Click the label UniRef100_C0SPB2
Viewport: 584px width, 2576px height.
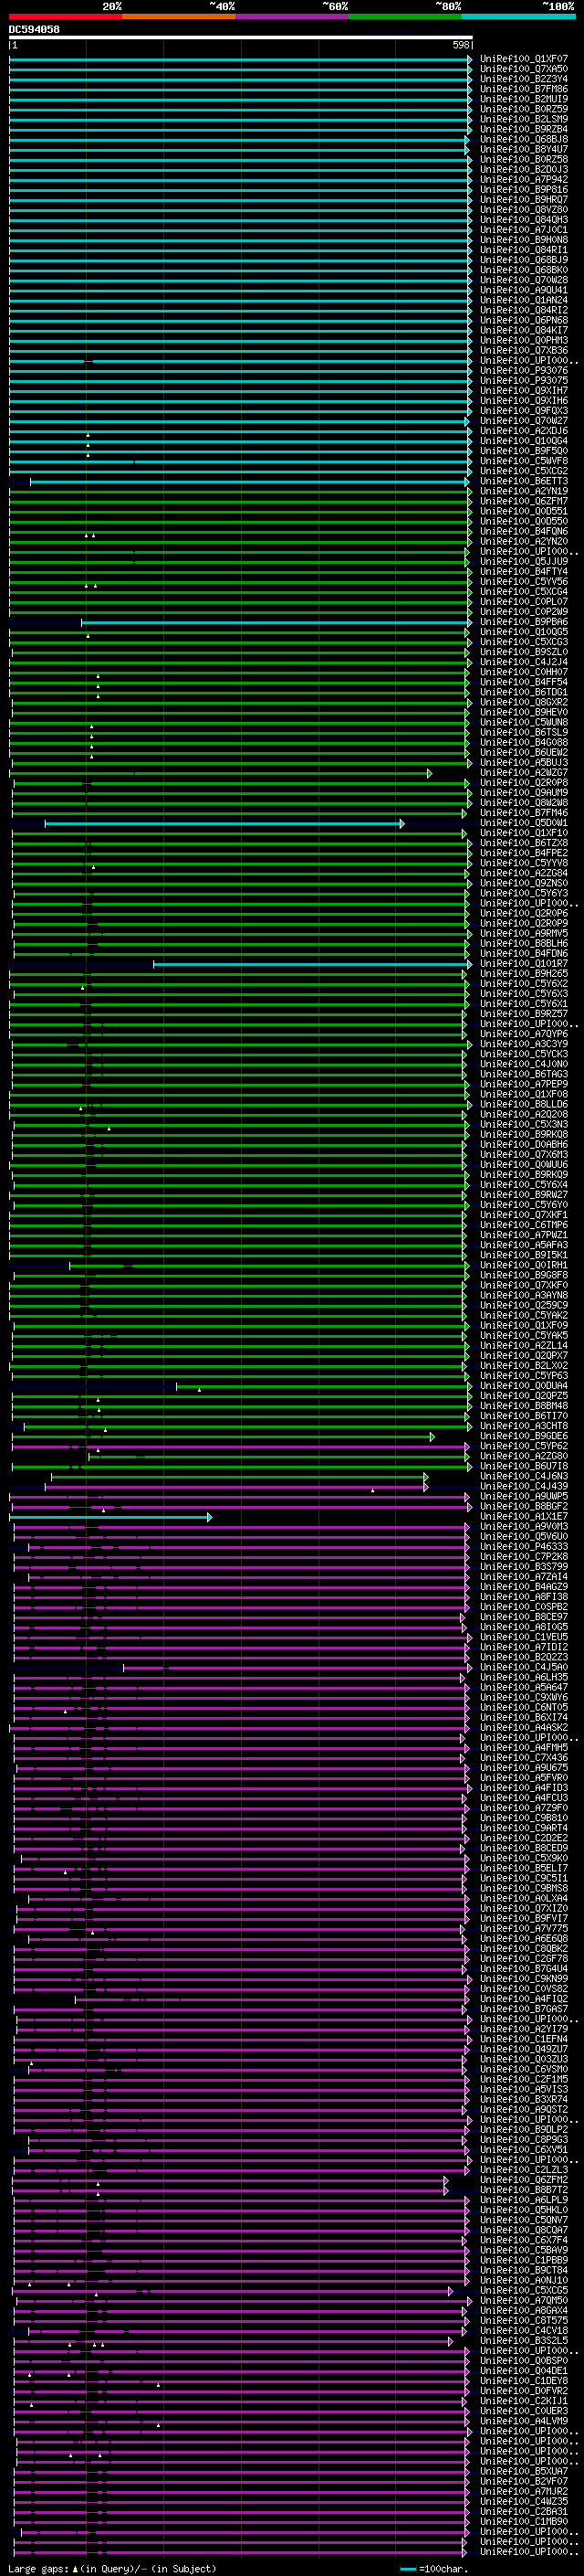[524, 1607]
